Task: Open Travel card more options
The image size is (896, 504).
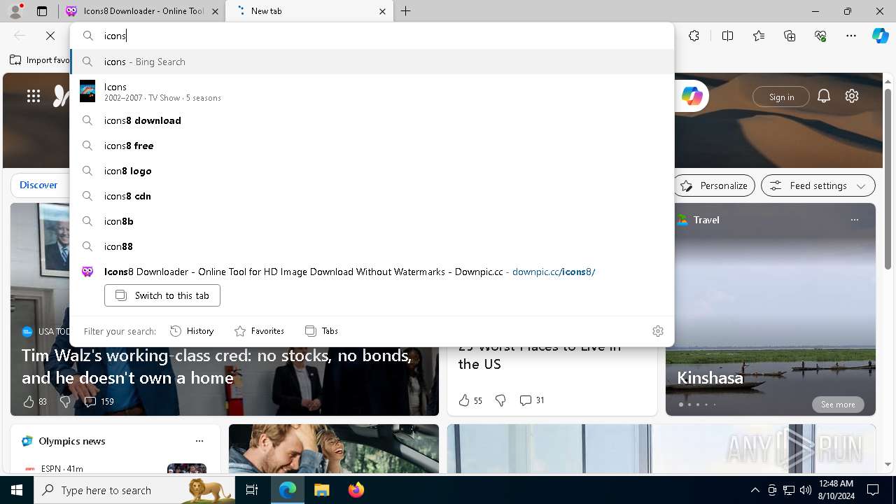Action: [x=854, y=220]
